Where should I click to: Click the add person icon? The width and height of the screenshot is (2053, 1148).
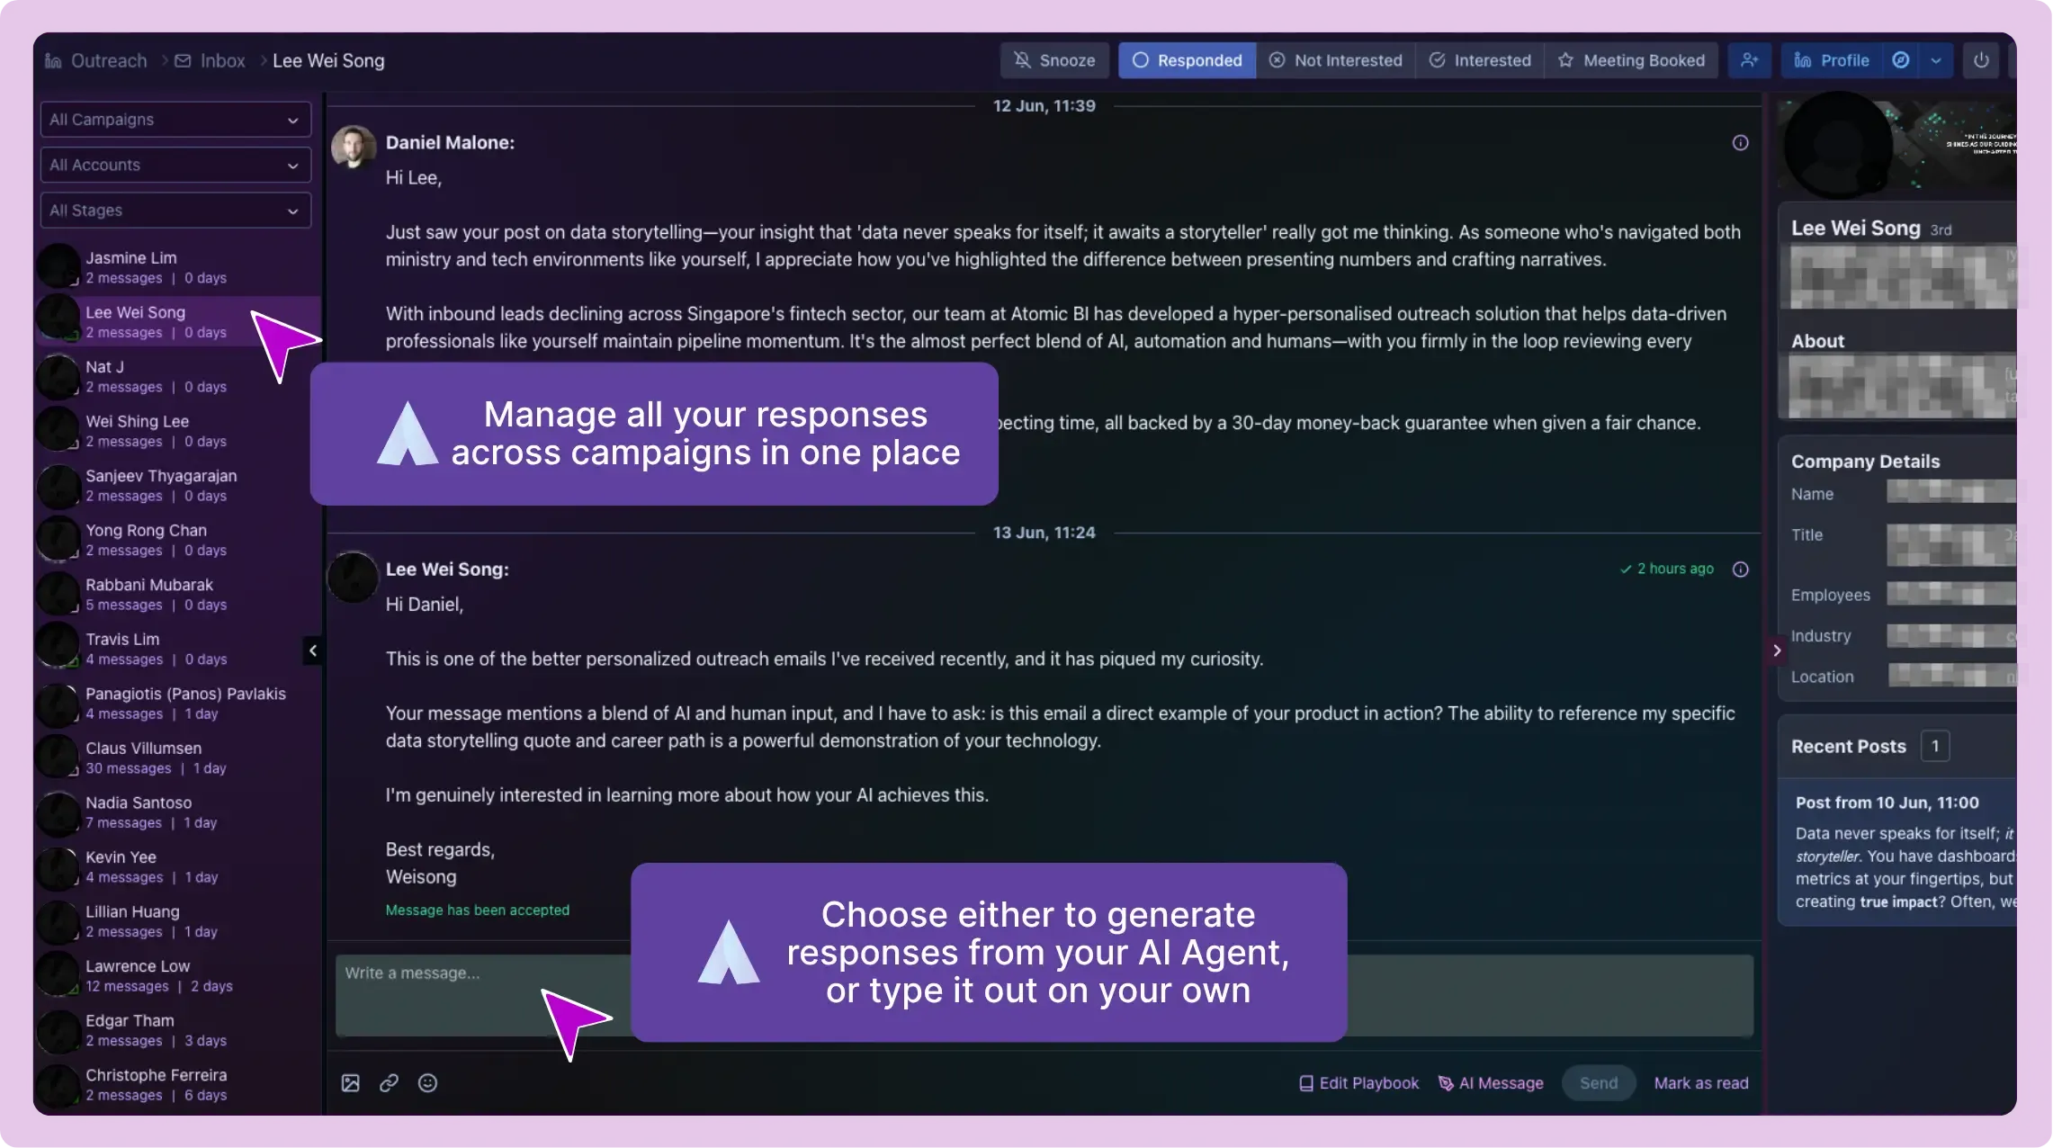point(1749,60)
